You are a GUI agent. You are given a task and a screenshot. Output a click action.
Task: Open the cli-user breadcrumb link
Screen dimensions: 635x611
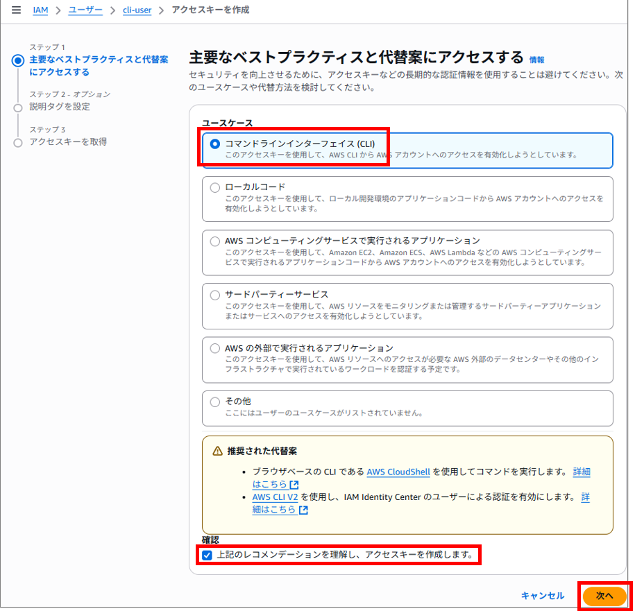(x=137, y=10)
